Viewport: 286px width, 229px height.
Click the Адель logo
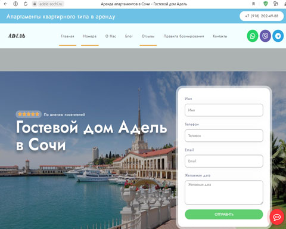tap(17, 36)
